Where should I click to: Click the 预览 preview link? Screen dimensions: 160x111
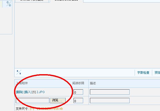tap(157, 73)
